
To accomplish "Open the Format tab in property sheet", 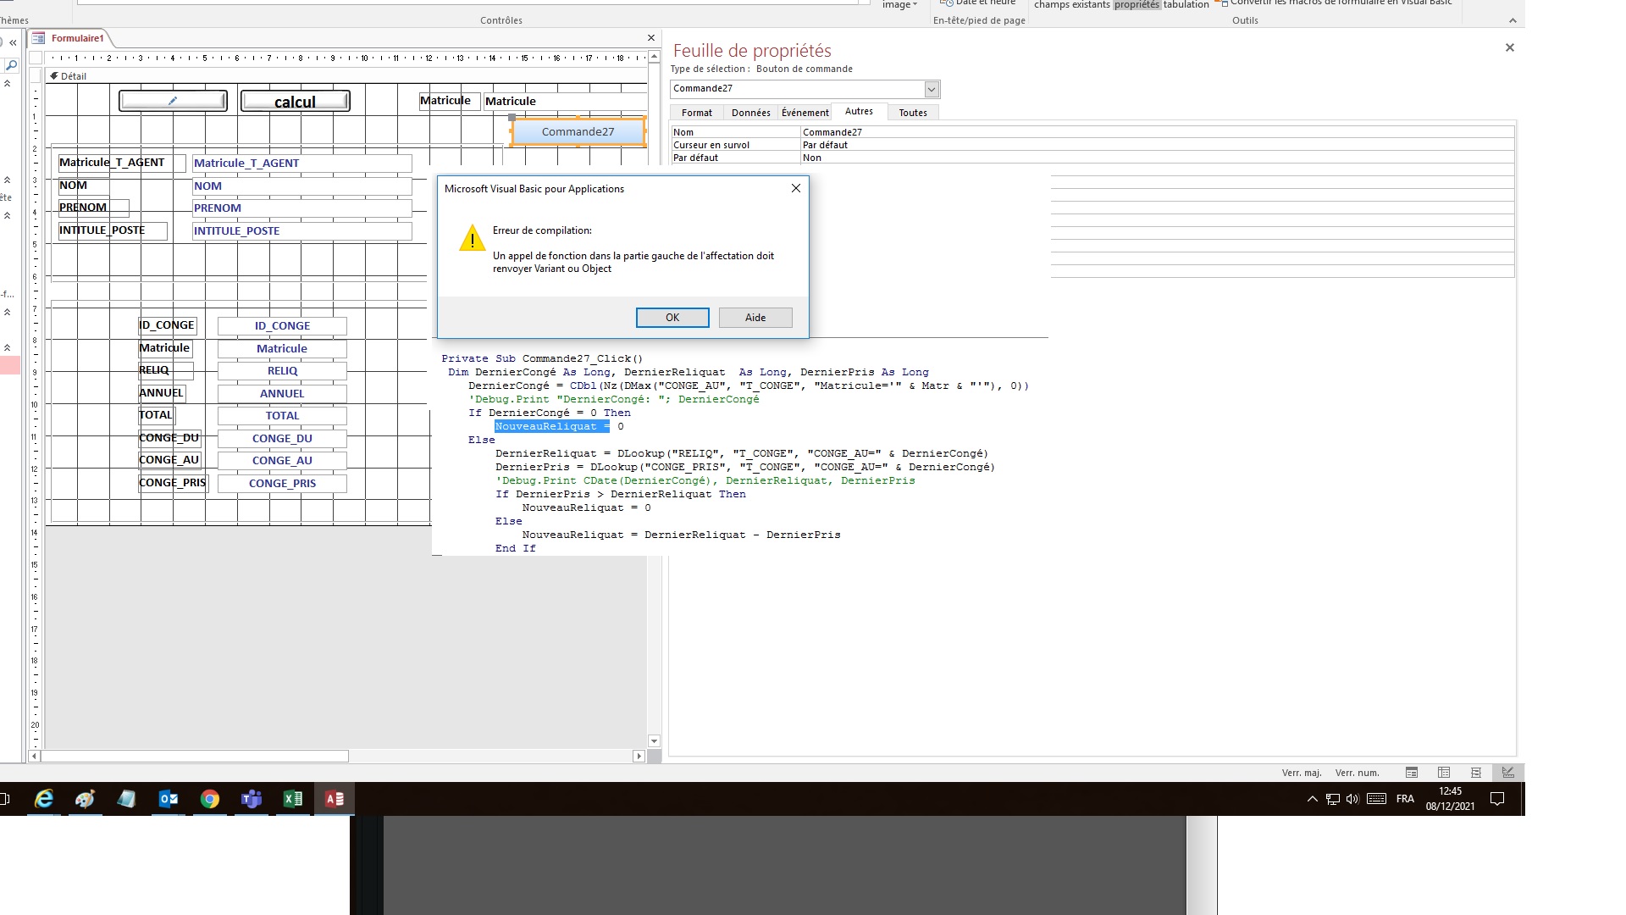I will pos(697,113).
